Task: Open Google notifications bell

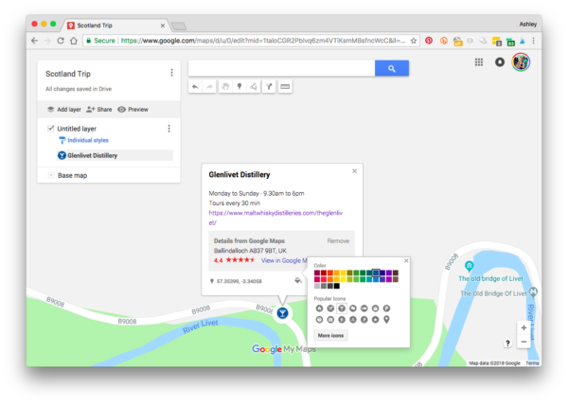Action: [500, 62]
